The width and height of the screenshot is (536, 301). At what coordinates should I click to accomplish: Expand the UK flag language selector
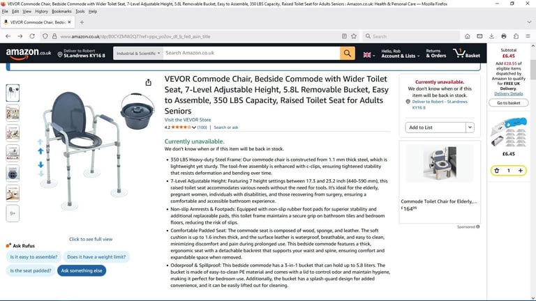pyautogui.click(x=368, y=55)
